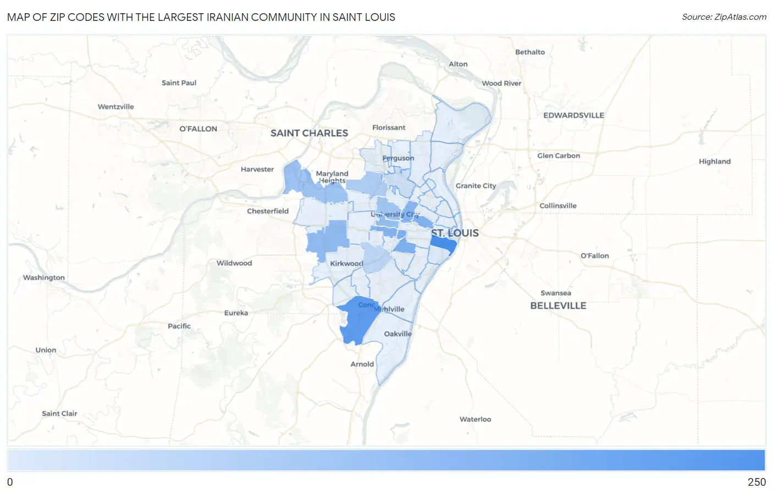Click the Kirkwood map label
Viewport: 773px width, 494px height.
tap(346, 263)
